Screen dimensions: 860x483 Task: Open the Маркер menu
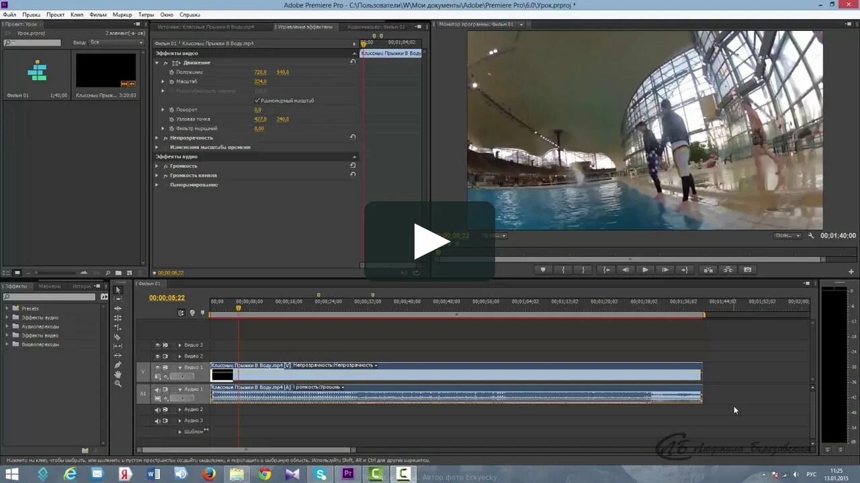click(122, 14)
